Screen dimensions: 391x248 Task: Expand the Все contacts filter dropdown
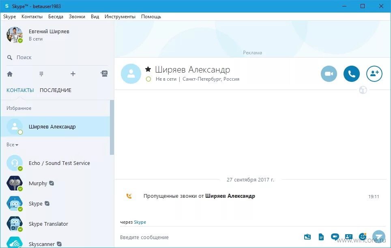[12, 145]
